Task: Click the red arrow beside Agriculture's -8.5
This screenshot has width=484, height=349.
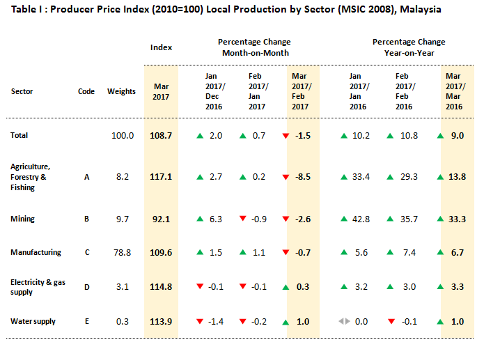Action: [x=286, y=178]
